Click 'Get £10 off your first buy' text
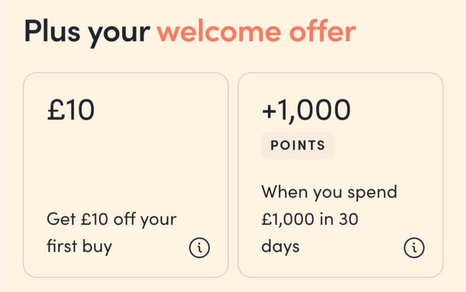 coord(111,232)
